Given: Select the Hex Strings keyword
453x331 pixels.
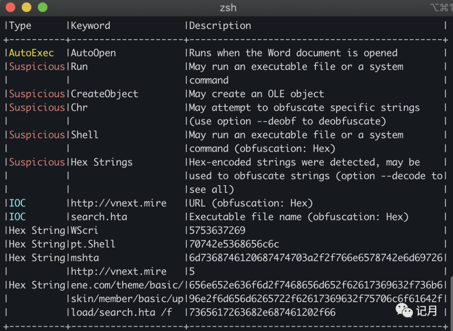Looking at the screenshot, I should coord(102,162).
